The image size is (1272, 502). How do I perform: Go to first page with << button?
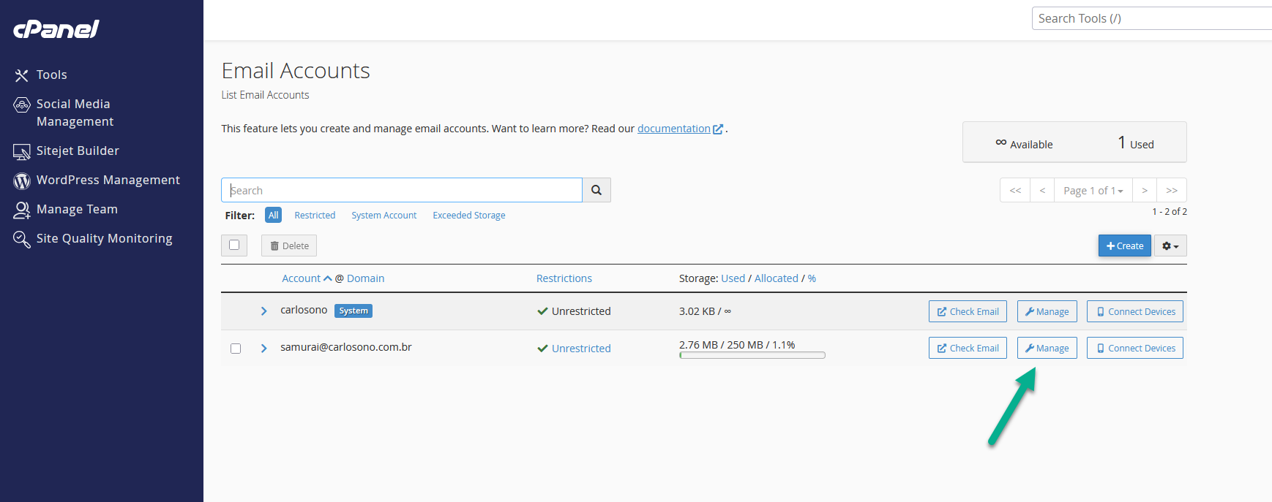[x=1015, y=190]
